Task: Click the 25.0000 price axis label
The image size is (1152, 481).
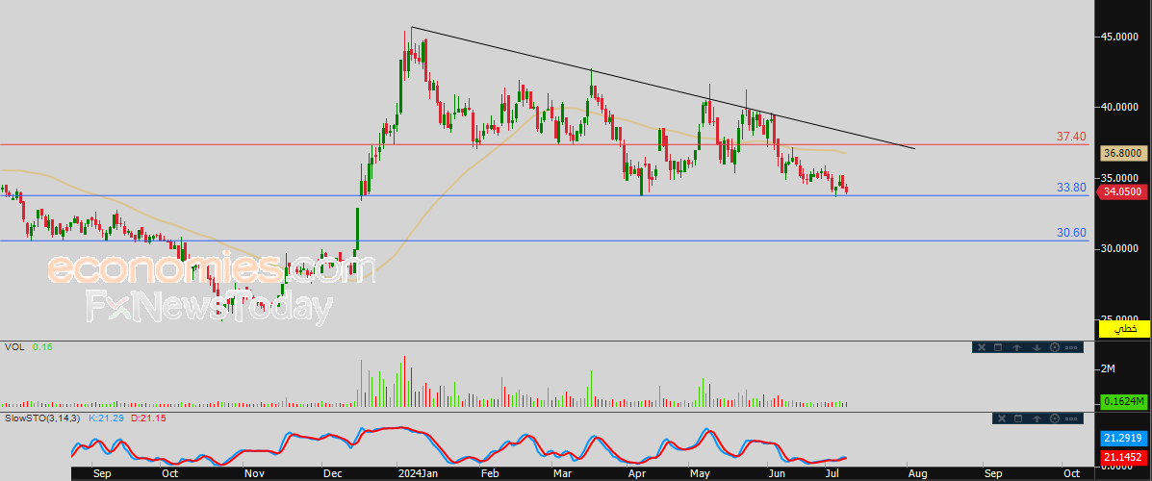Action: coord(1119,318)
